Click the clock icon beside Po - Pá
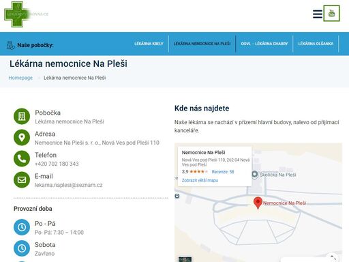The width and height of the screenshot is (349, 262). coord(22,227)
